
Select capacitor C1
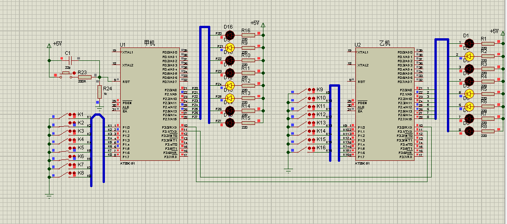69,60
